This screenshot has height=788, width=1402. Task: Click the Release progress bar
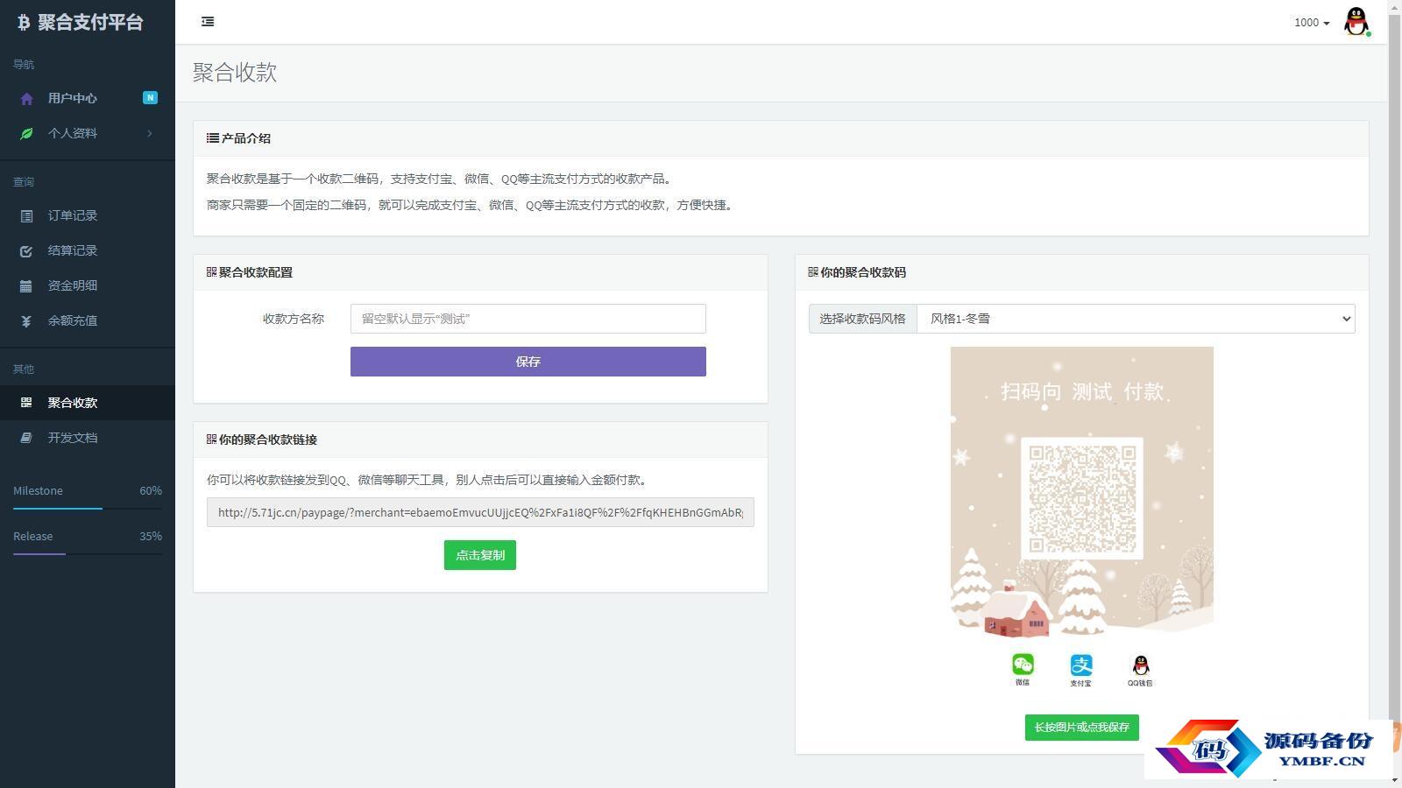tap(88, 553)
